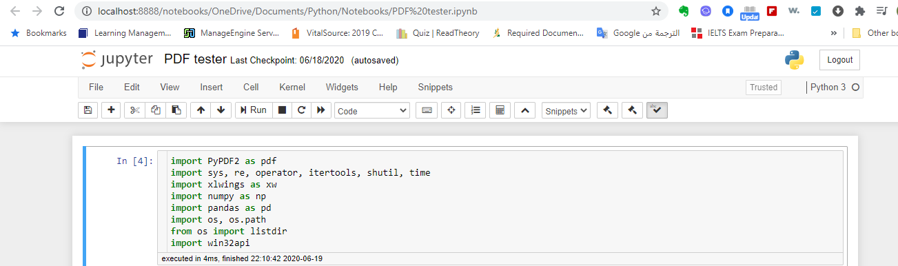898x266 pixels.
Task: Open the Flipboard red extension icon
Action: (772, 11)
